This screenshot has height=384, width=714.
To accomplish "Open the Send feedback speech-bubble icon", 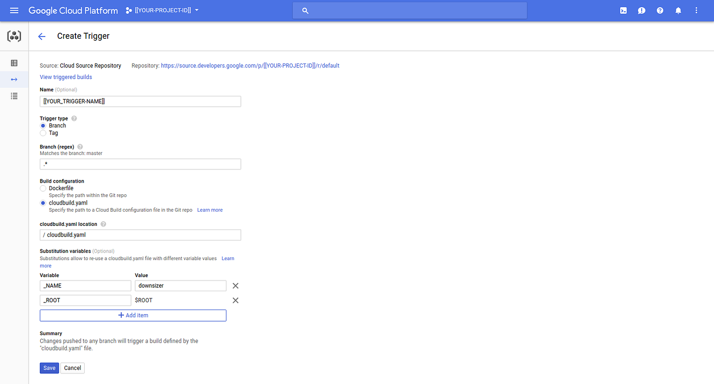I will (642, 10).
